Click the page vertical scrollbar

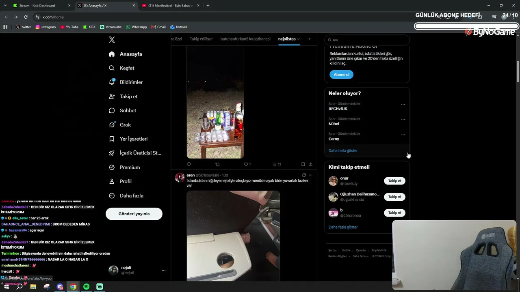point(518,71)
